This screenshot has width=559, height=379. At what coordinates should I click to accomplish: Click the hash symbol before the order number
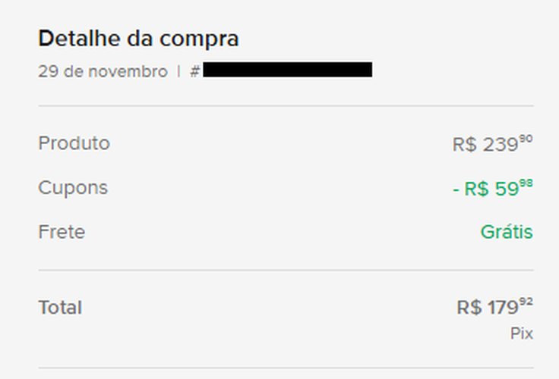tap(194, 72)
